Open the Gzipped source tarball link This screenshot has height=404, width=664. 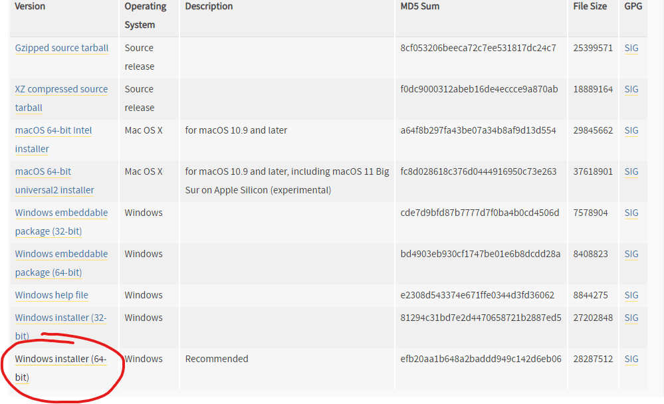[61, 49]
